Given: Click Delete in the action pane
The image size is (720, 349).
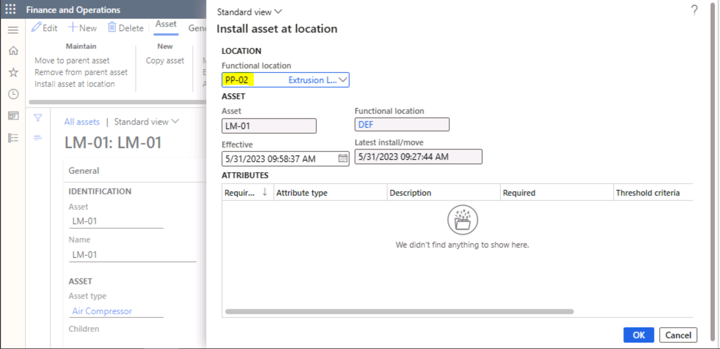Looking at the screenshot, I should (126, 28).
